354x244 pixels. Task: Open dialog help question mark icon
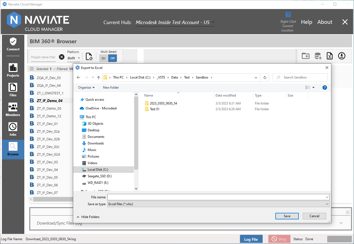tap(325, 88)
